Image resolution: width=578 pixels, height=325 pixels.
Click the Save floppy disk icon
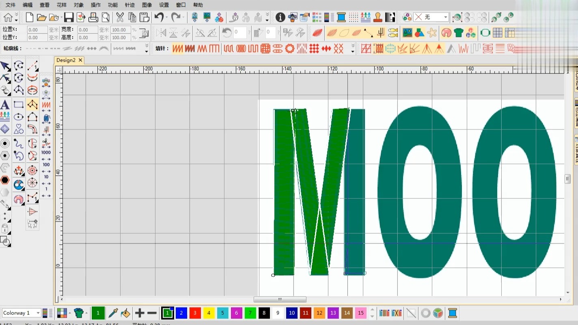pyautogui.click(x=69, y=17)
